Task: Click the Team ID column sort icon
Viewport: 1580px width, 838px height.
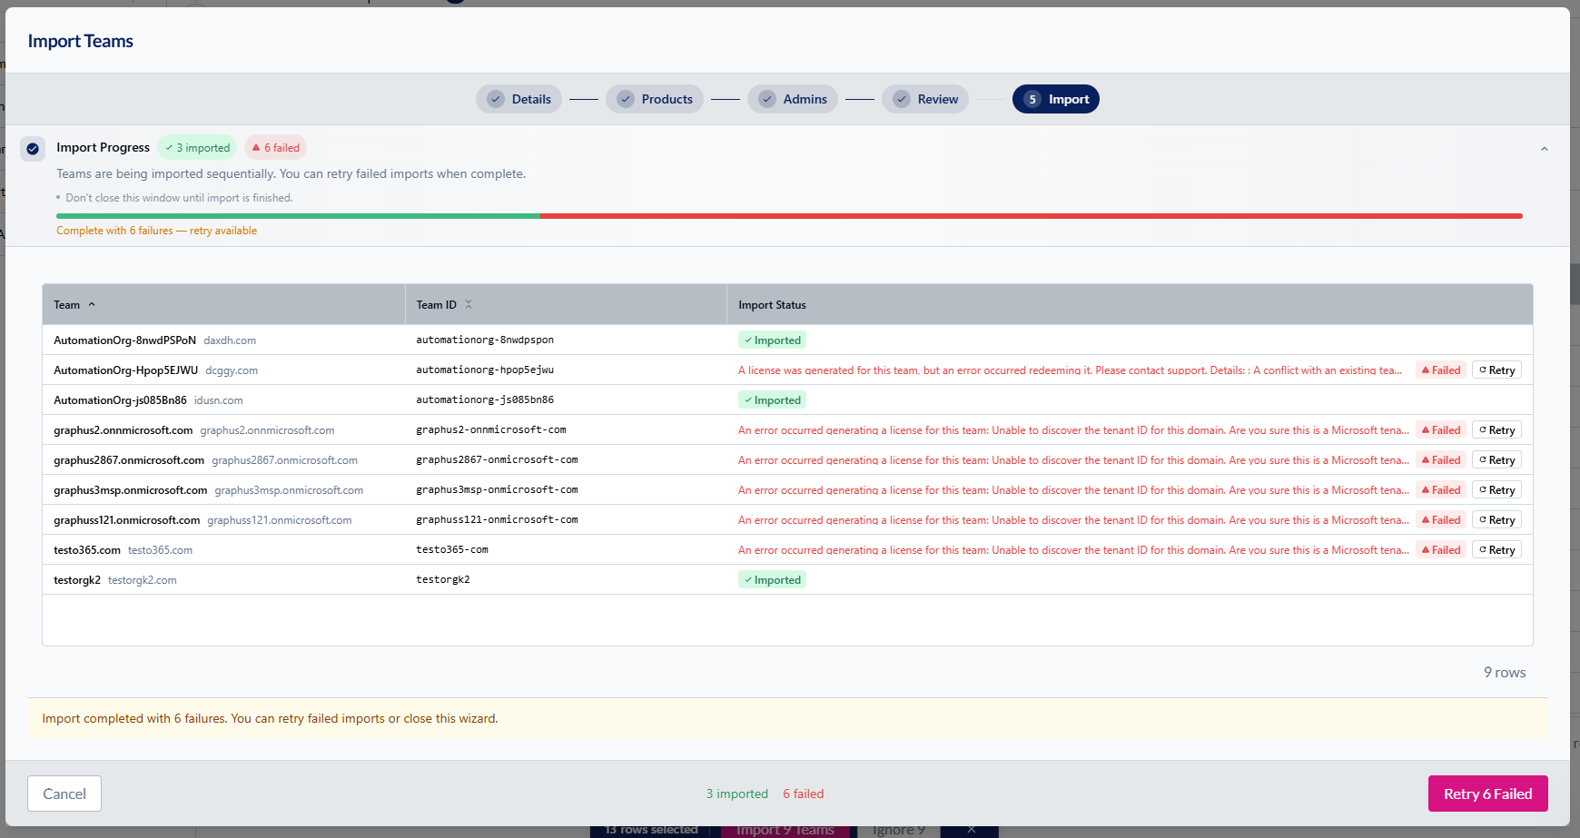Action: click(x=469, y=305)
